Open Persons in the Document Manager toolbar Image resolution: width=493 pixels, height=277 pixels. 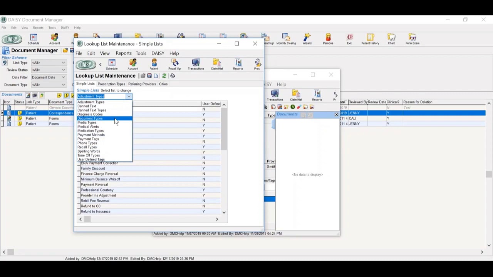(x=328, y=39)
